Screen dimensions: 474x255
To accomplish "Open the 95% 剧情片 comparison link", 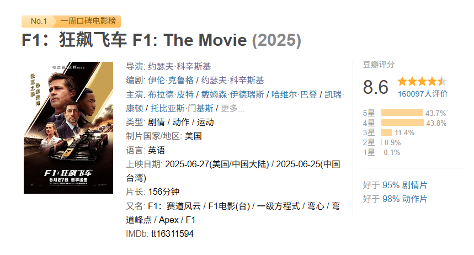I will tap(405, 185).
